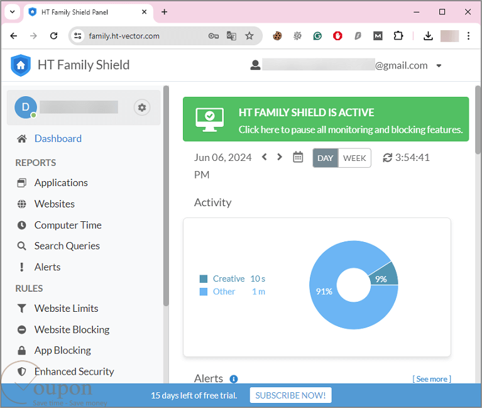
Task: Open the Chrome three-dot menu
Action: (x=468, y=36)
